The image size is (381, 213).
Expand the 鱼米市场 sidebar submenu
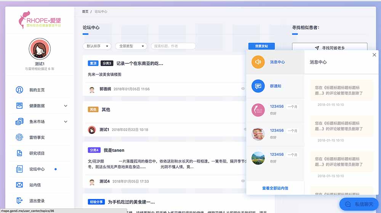click(66, 122)
